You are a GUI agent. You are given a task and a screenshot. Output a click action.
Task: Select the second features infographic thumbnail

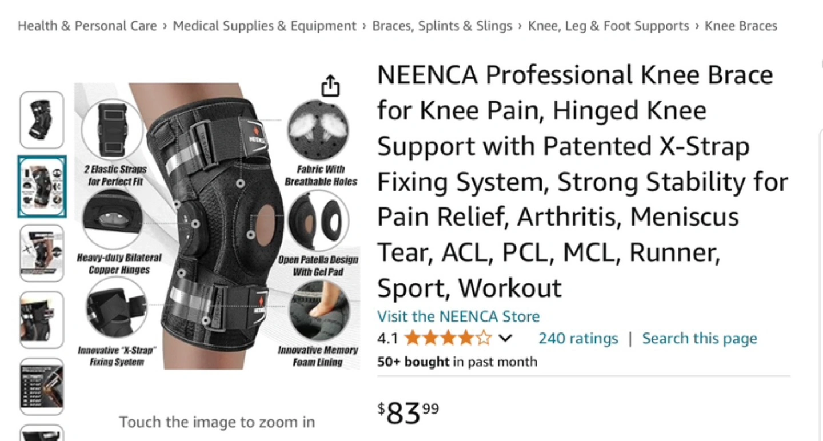pos(42,187)
